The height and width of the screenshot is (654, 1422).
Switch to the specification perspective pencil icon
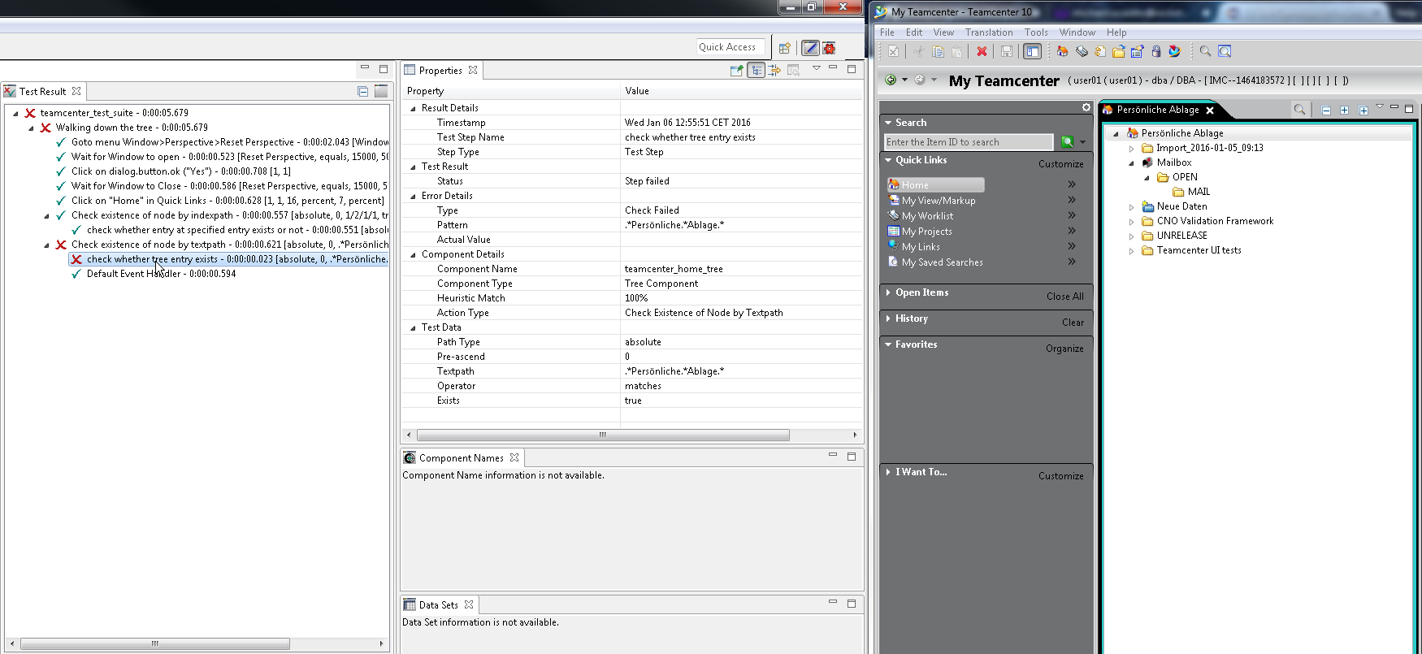810,48
